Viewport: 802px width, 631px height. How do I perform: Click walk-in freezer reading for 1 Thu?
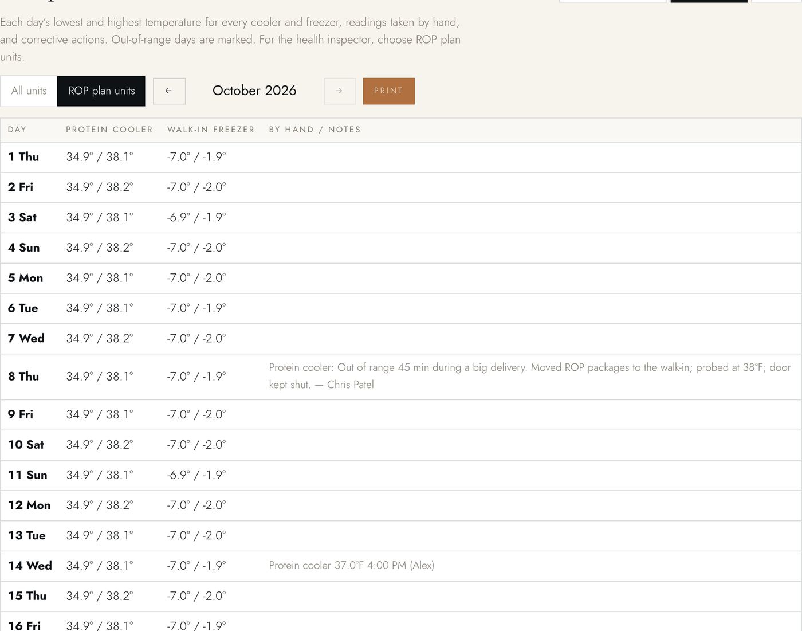196,157
